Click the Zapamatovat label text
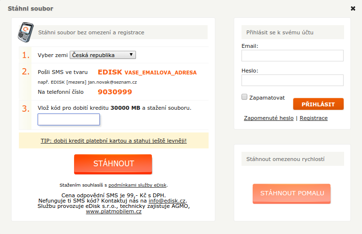The width and height of the screenshot is (362, 234). (267, 98)
